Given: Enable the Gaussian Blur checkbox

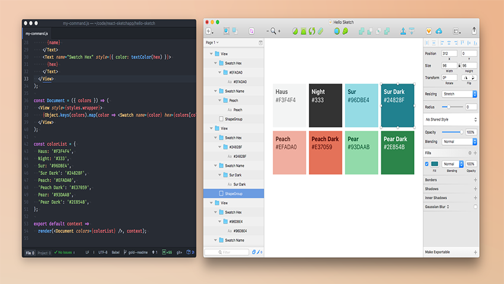Looking at the screenshot, I should tap(475, 206).
